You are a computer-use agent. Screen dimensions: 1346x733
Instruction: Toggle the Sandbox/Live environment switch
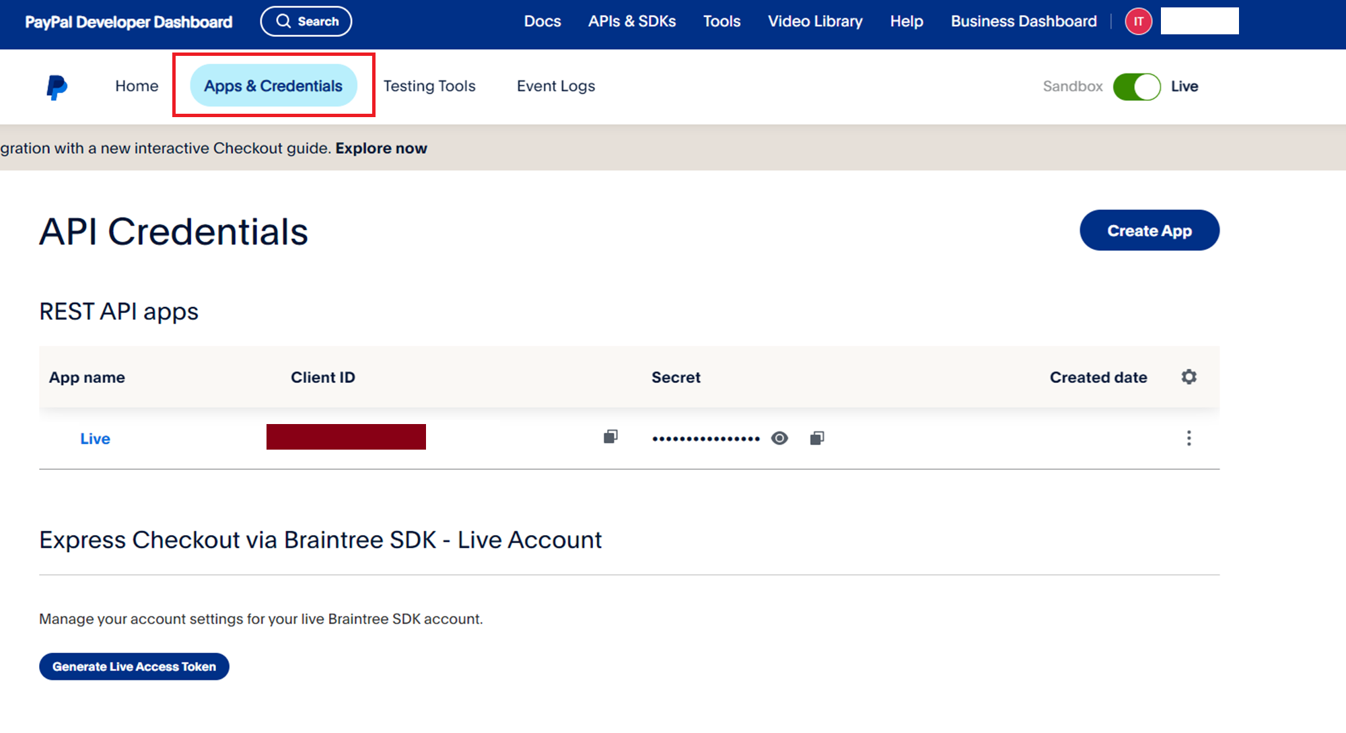1137,87
